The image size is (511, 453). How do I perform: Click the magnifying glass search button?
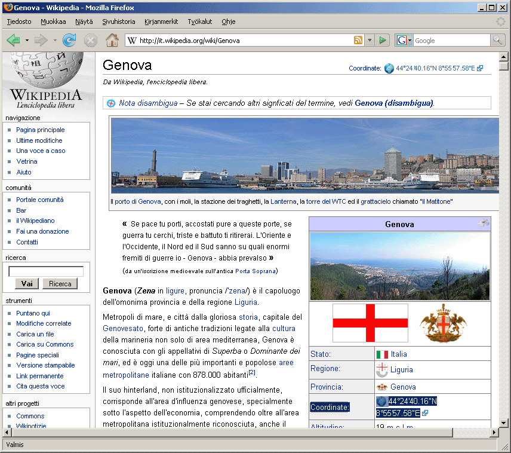tap(497, 40)
